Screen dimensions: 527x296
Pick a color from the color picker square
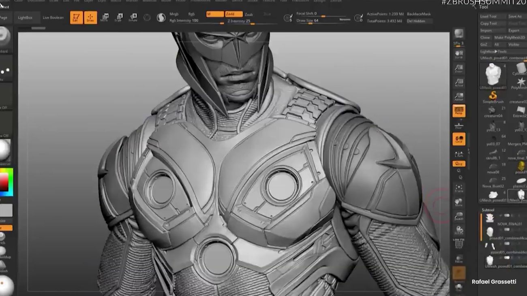pos(5,182)
